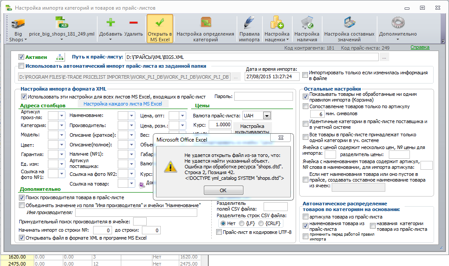
Task: Toggle distribution by product name checkbox
Action: pos(305,226)
